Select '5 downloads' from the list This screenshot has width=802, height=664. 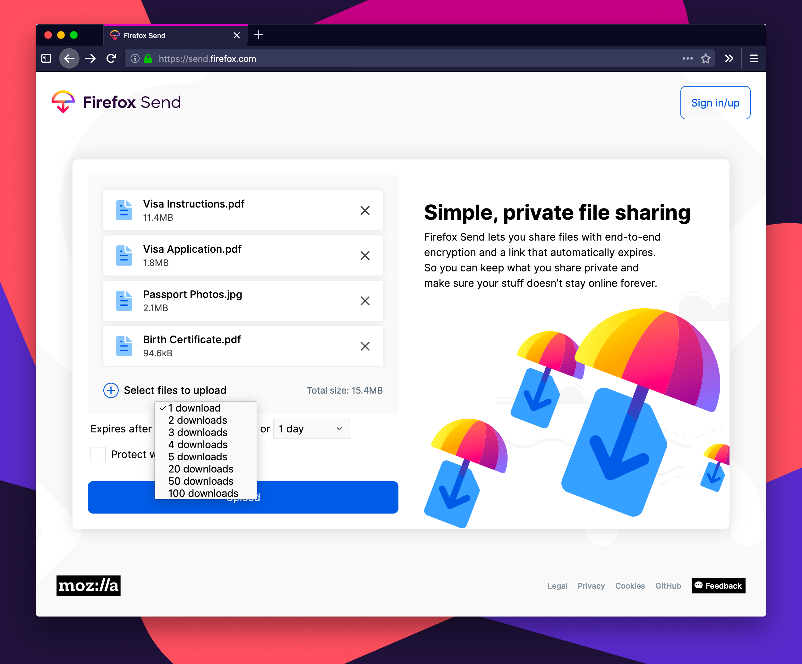[198, 456]
